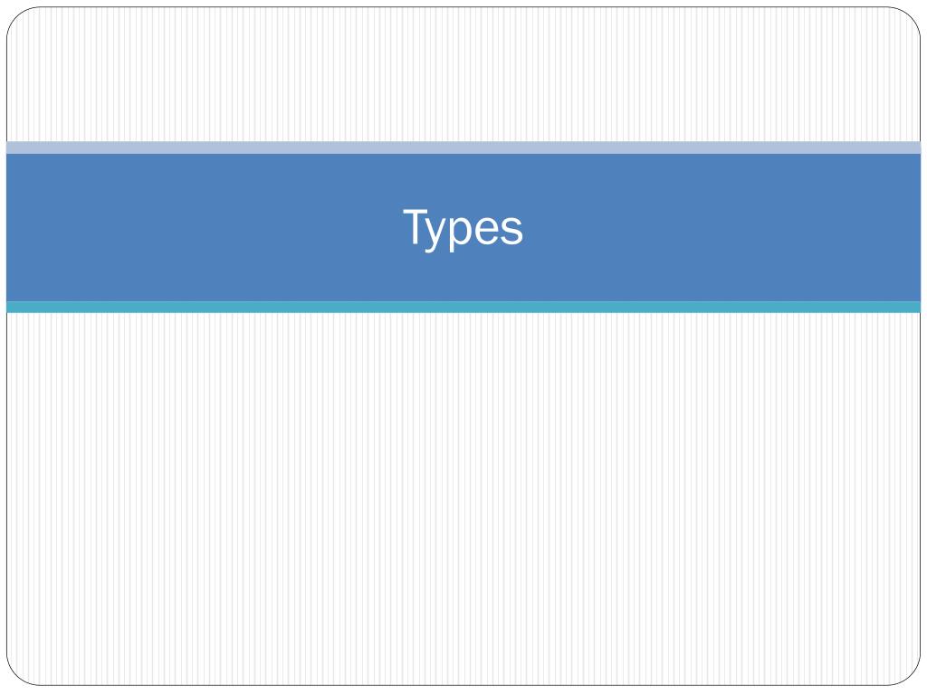This screenshot has width=927, height=695.
Task: Click the light blue stripe above the banner
Action: [463, 148]
